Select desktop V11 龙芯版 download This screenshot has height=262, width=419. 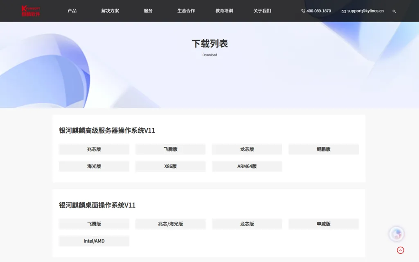[x=247, y=224]
